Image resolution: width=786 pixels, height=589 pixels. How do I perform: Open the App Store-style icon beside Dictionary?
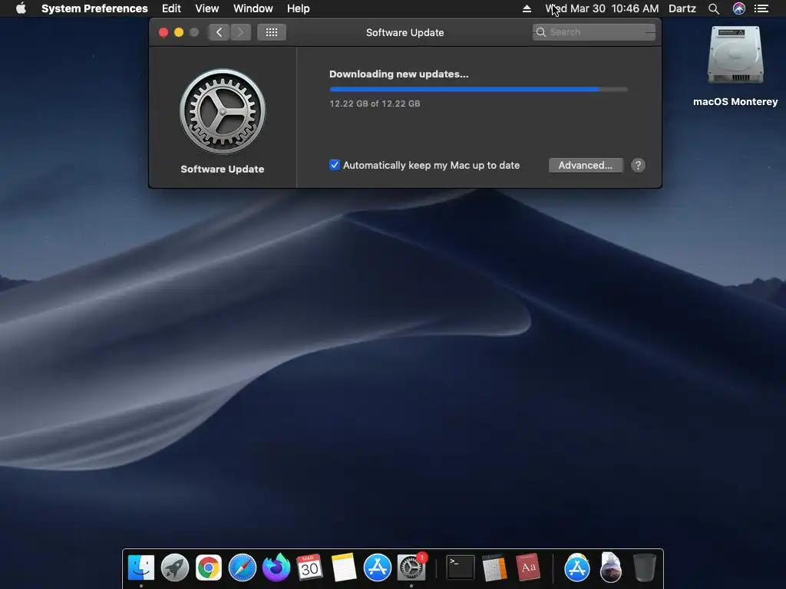[577, 568]
